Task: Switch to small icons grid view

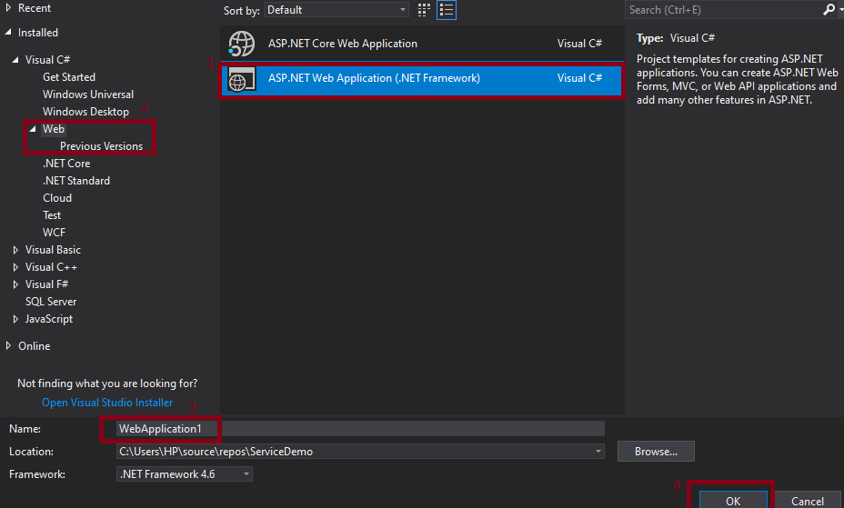Action: pos(424,10)
